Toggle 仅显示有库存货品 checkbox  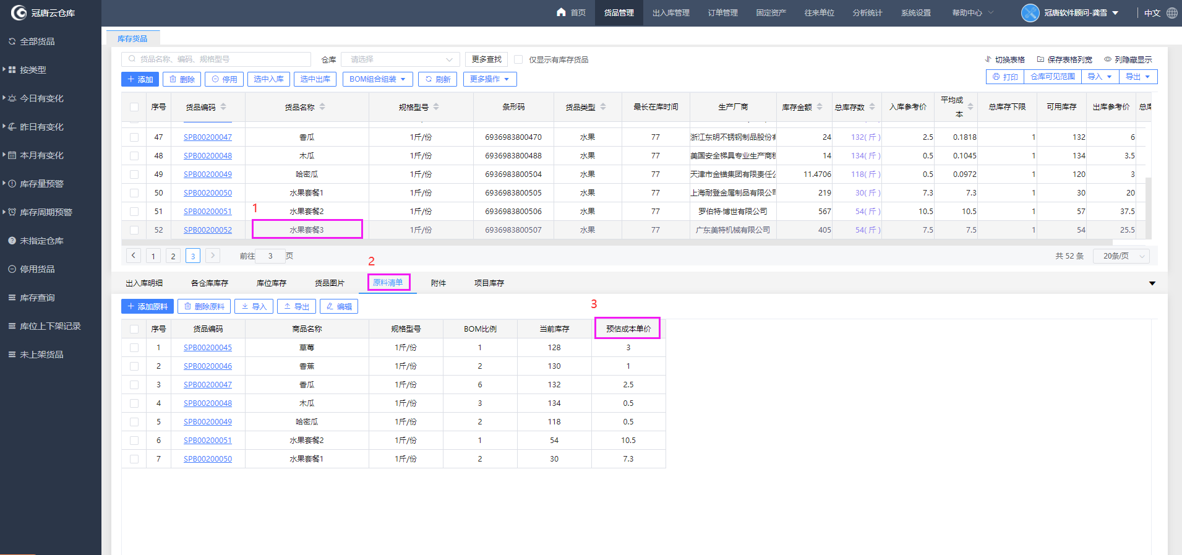pyautogui.click(x=518, y=59)
